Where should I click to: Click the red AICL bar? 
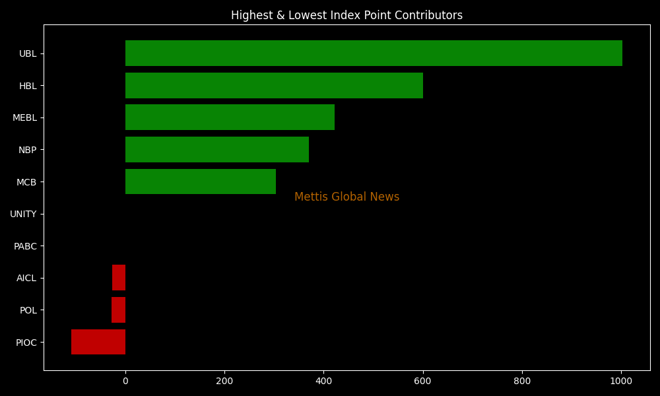point(119,278)
